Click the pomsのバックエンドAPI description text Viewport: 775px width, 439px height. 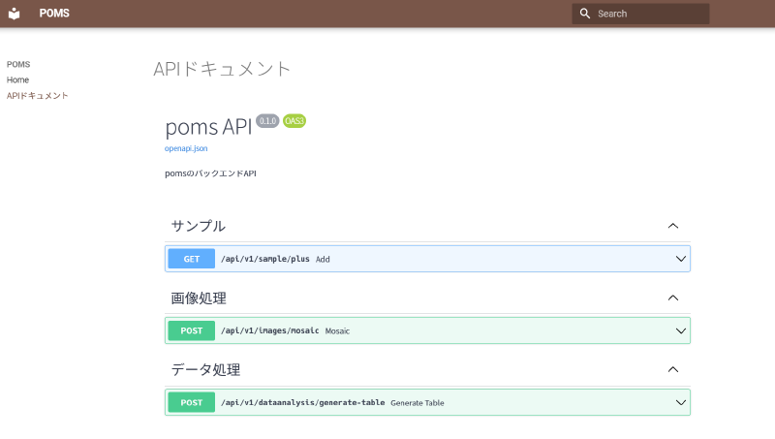click(x=210, y=173)
